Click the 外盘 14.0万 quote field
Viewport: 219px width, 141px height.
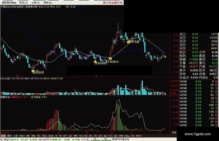[x=189, y=67]
